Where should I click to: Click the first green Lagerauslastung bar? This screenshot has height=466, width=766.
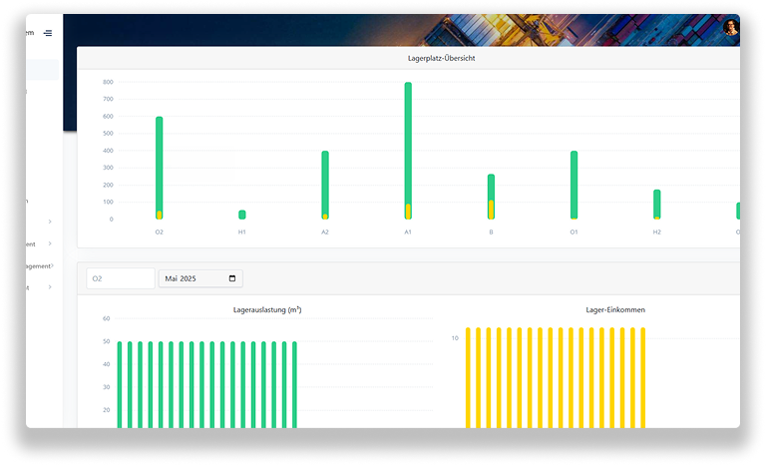[120, 384]
